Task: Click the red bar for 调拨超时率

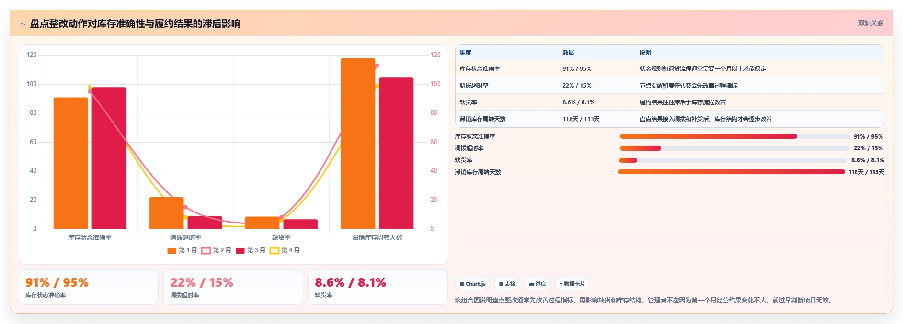Action: pos(205,223)
